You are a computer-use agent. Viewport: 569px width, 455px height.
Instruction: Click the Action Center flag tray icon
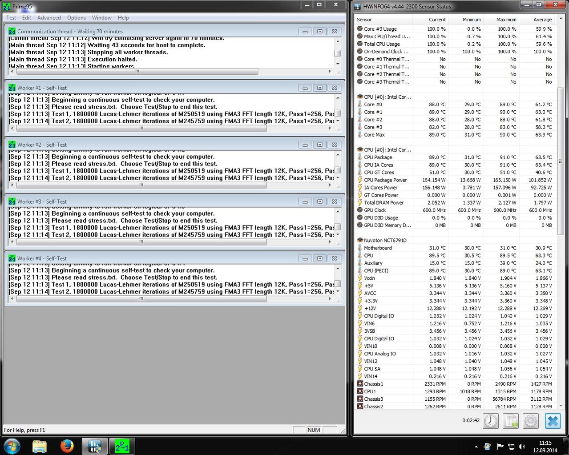(x=500, y=447)
